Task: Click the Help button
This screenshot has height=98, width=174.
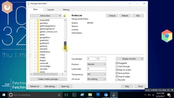Action: pos(127,86)
